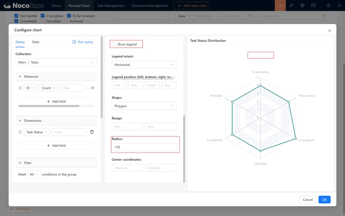Click the chart options vertical scrollbar

pyautogui.click(x=184, y=149)
